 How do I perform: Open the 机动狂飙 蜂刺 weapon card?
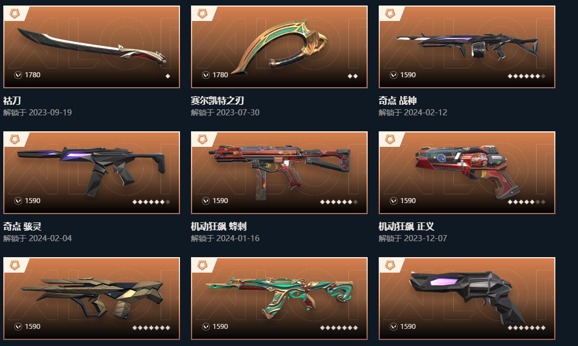tap(279, 172)
